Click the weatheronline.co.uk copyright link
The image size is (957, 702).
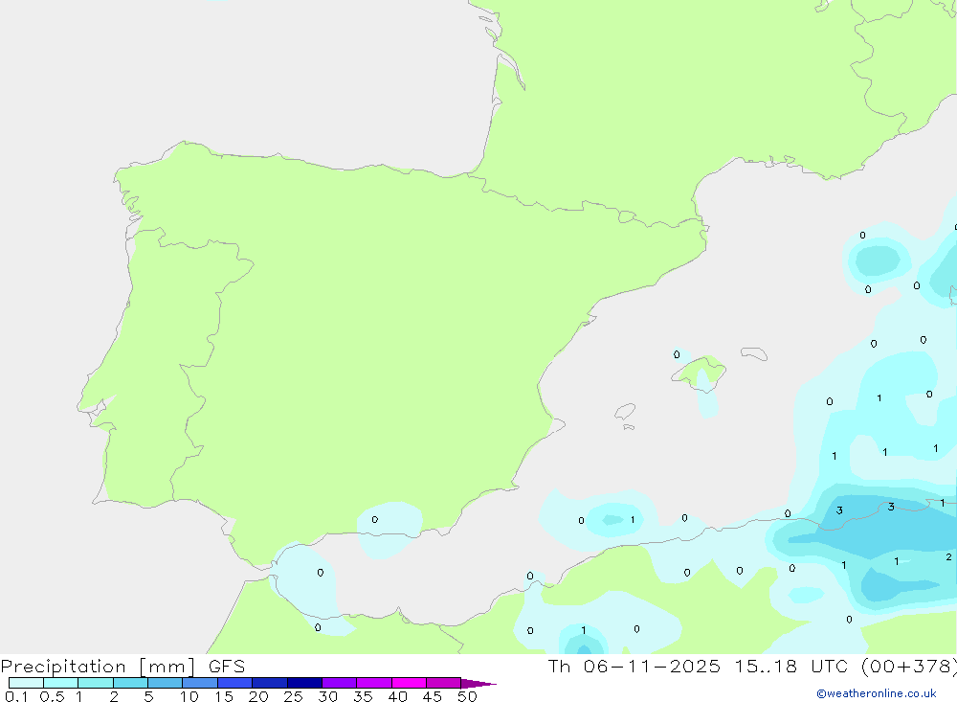876,693
